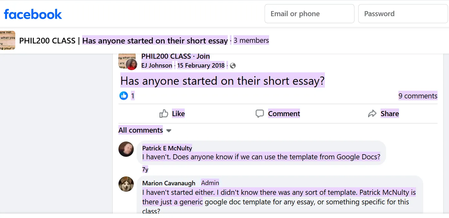
Task: Click the Comment speech bubble icon
Action: (x=260, y=114)
